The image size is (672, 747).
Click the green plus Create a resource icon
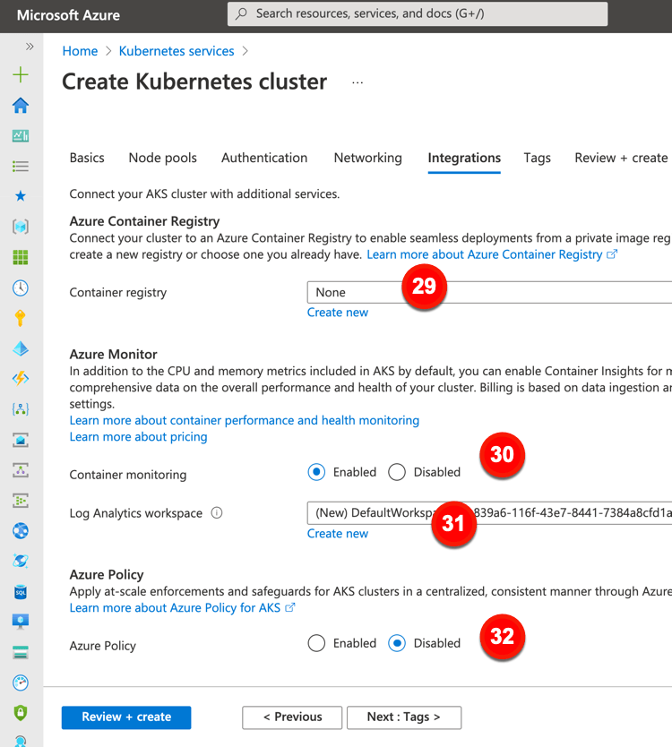pos(21,75)
